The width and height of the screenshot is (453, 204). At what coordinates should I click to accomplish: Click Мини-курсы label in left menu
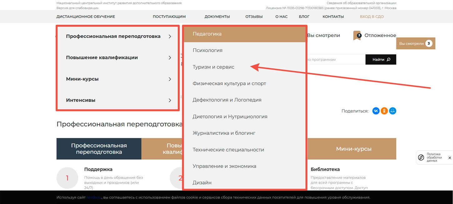pyautogui.click(x=82, y=79)
